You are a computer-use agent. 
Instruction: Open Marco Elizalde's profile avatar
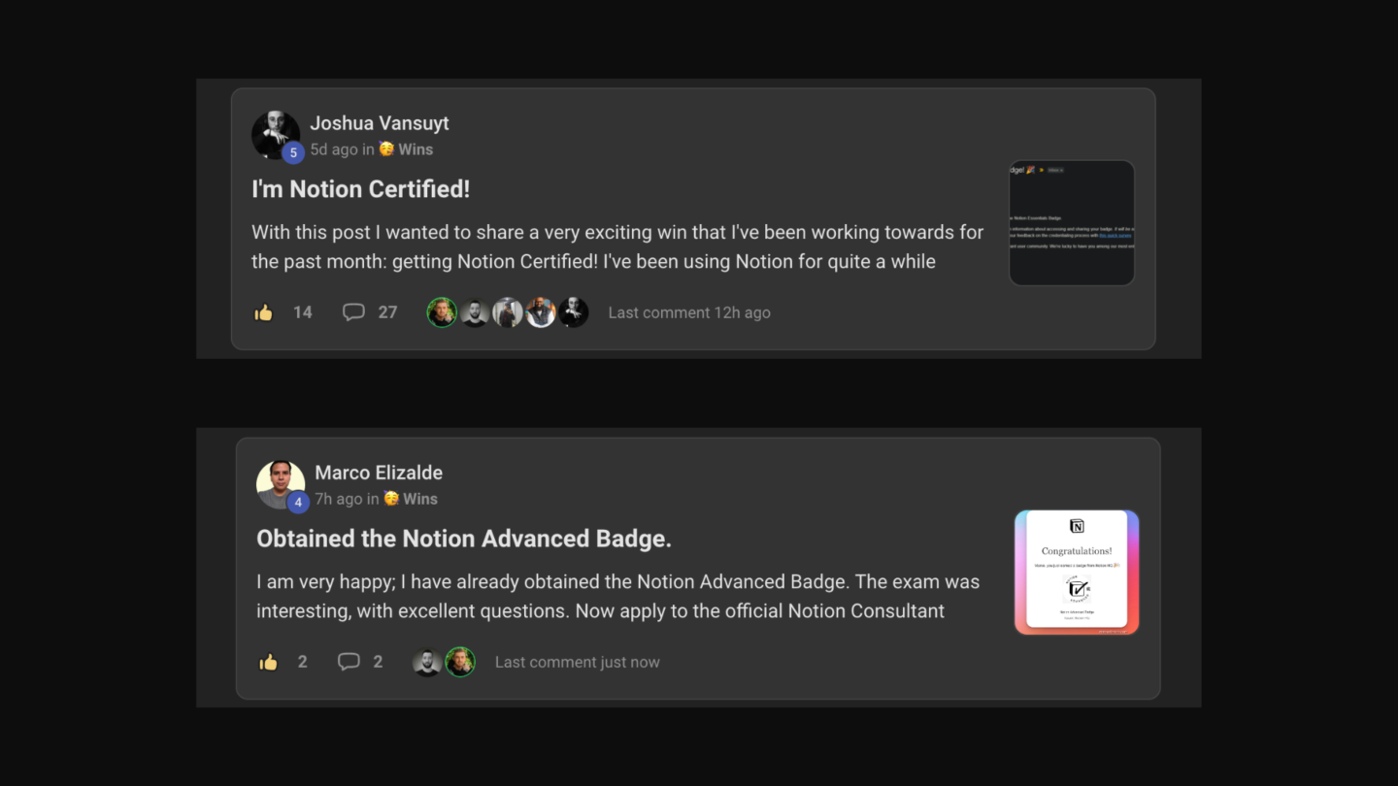[x=280, y=483]
